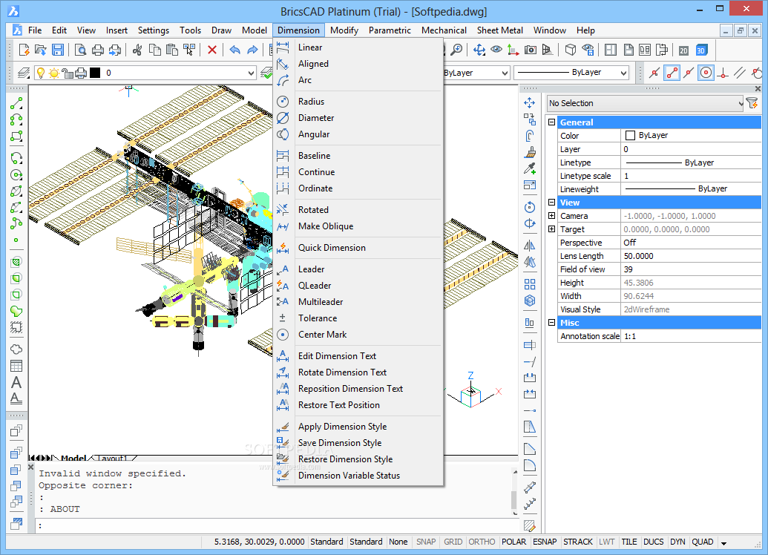
Task: Toggle GRID display in status bar
Action: 453,542
